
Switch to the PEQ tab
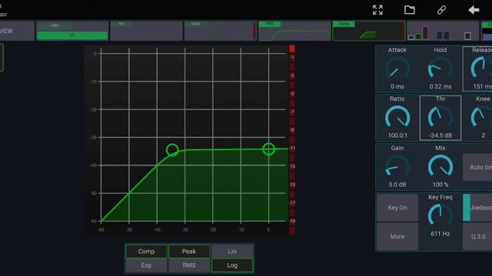click(294, 31)
